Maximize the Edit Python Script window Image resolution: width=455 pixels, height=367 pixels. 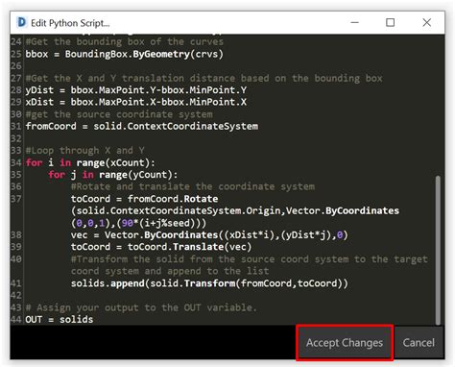click(x=390, y=22)
